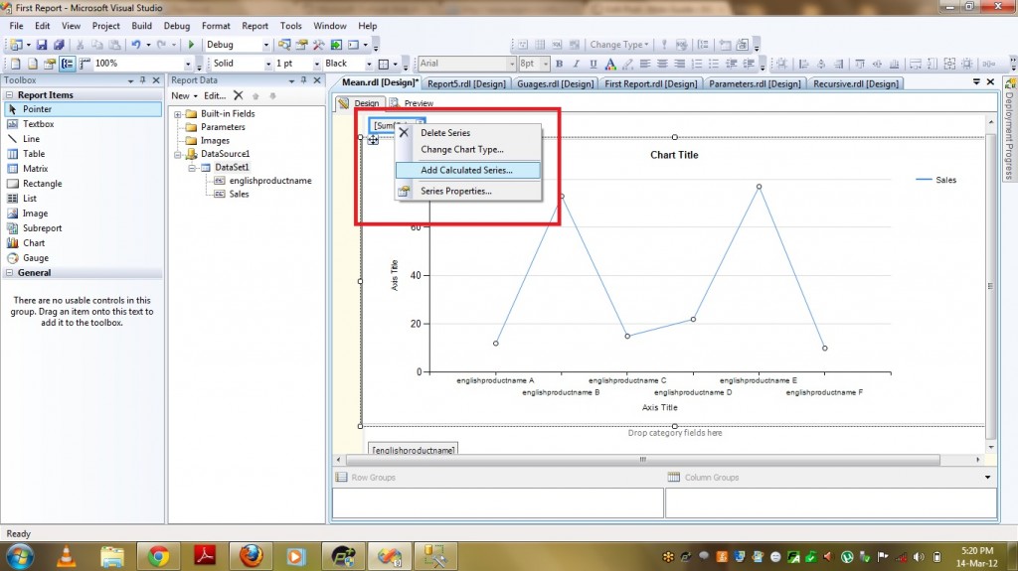Switch to the Parameters.rdl [Design] tab
The image size is (1018, 571).
[756, 83]
